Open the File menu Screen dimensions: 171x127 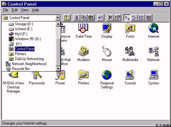pos(6,10)
